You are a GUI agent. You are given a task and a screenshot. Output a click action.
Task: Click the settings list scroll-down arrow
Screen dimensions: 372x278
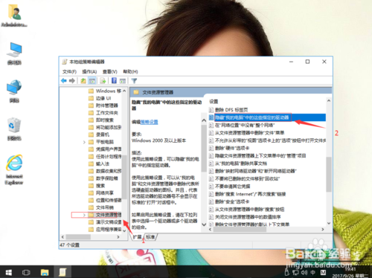329,223
